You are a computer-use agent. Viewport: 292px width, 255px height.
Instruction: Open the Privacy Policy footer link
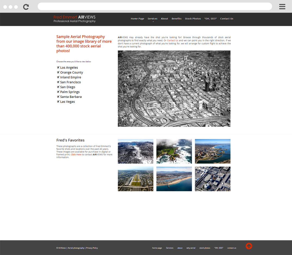coord(92,248)
